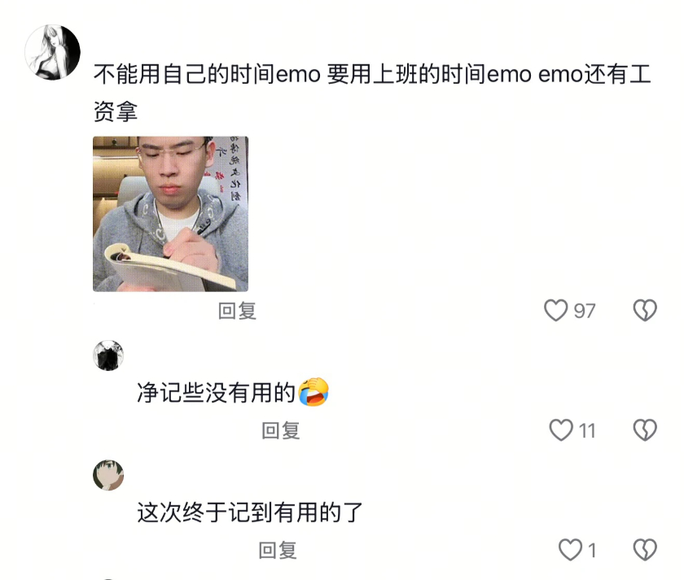Click the 11 like count
Viewport: 684px width, 580px height.
pos(587,431)
